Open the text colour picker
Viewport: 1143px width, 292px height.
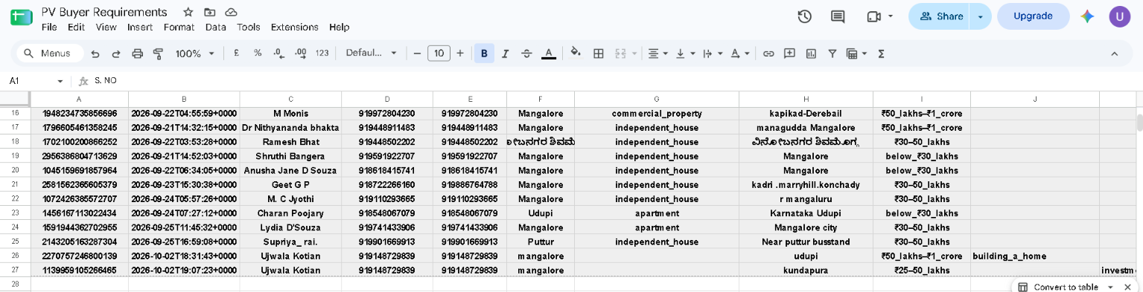549,53
